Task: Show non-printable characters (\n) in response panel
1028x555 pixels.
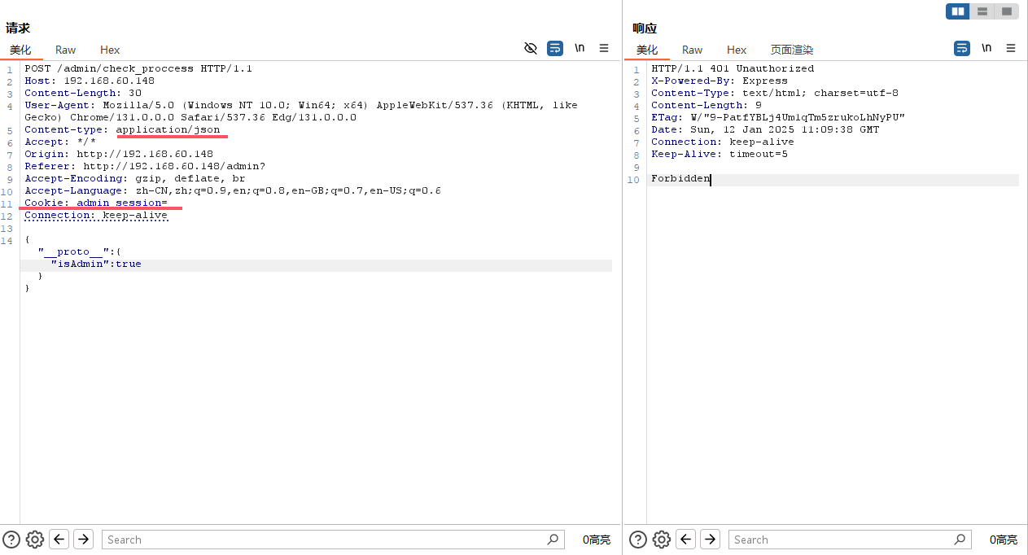Action: coord(986,49)
